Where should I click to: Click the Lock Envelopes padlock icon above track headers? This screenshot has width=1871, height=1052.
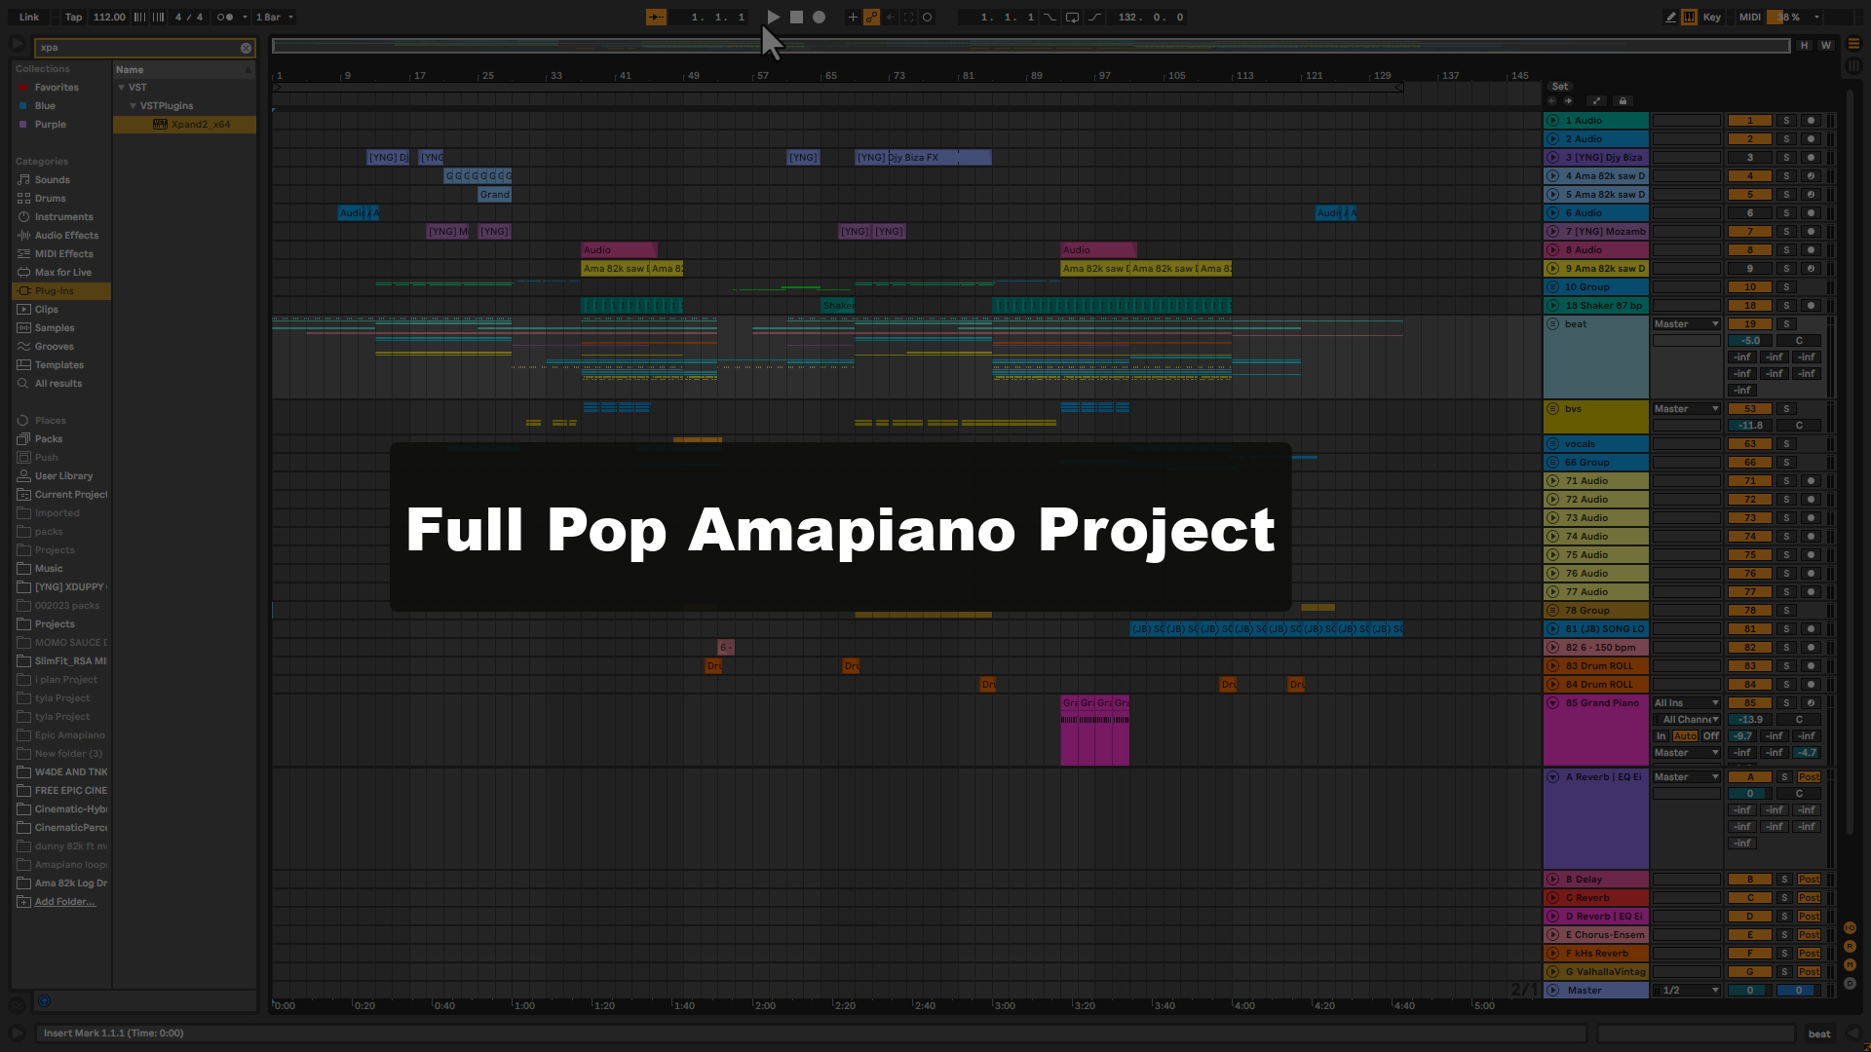click(x=1623, y=100)
